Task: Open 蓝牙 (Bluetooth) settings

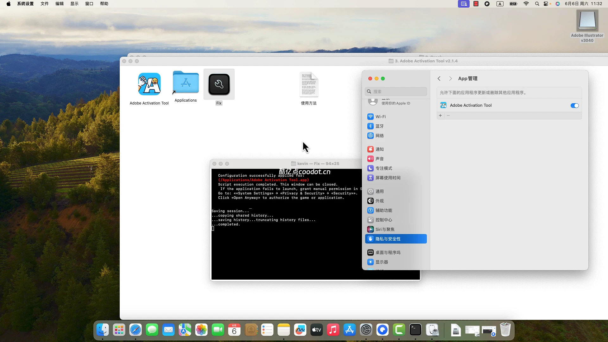Action: [396, 126]
